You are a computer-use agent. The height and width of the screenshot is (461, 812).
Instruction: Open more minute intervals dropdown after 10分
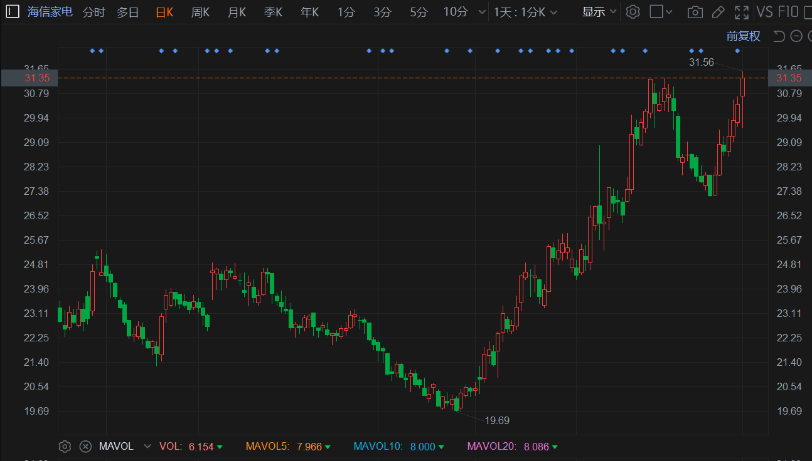(481, 12)
